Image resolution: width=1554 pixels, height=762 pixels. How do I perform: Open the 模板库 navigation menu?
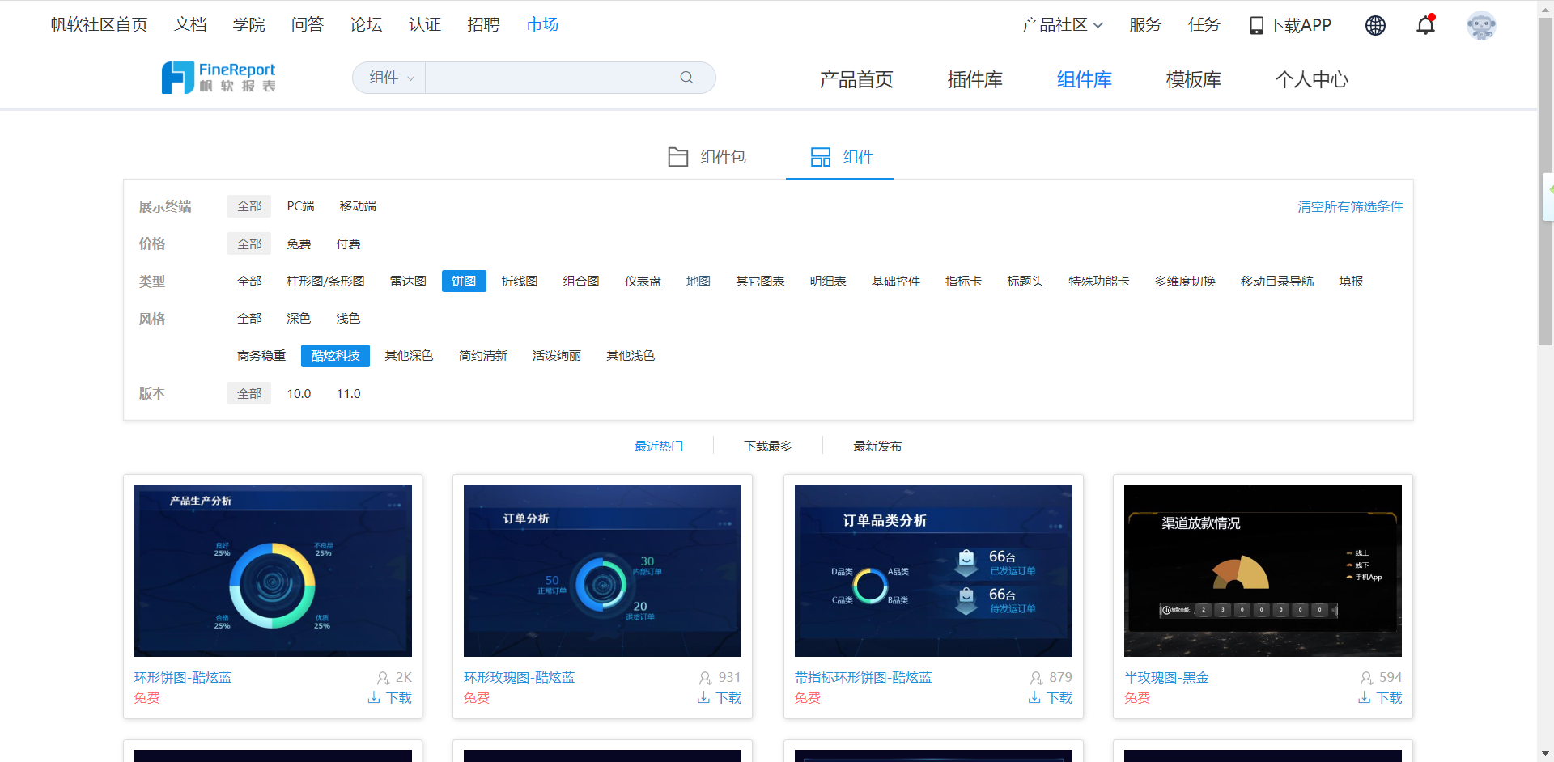[1193, 79]
